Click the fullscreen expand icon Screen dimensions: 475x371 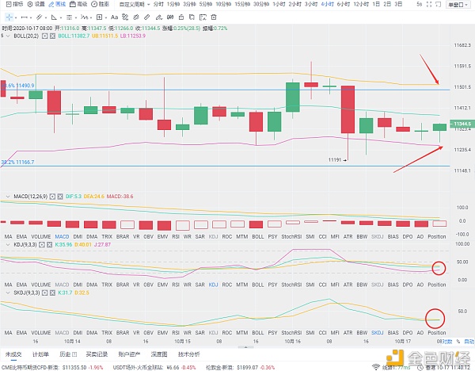coord(429,4)
